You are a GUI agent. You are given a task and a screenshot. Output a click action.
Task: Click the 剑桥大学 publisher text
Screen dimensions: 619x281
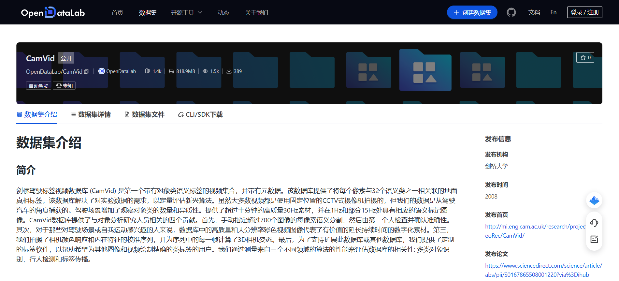point(497,166)
